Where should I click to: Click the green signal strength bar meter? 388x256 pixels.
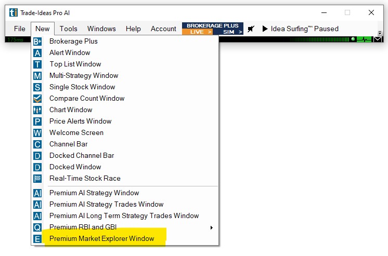[319, 39]
